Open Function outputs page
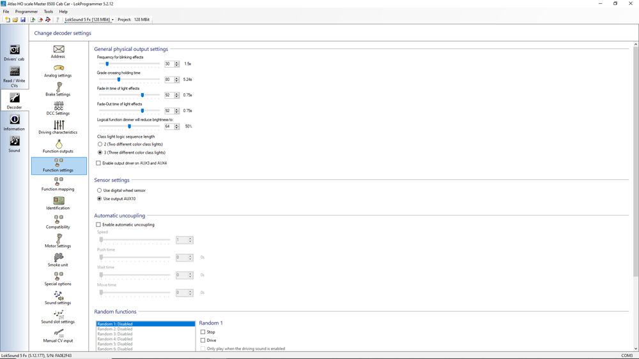Image resolution: width=639 pixels, height=359 pixels. click(58, 147)
